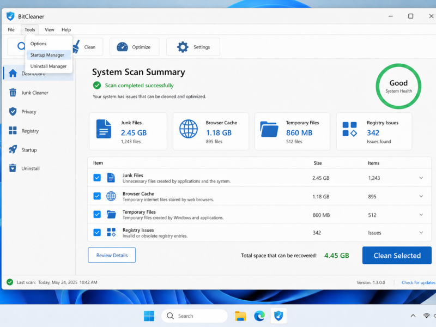Click the scan magnifier icon in toolbar
Image resolution: width=436 pixels, height=327 pixels.
[21, 46]
